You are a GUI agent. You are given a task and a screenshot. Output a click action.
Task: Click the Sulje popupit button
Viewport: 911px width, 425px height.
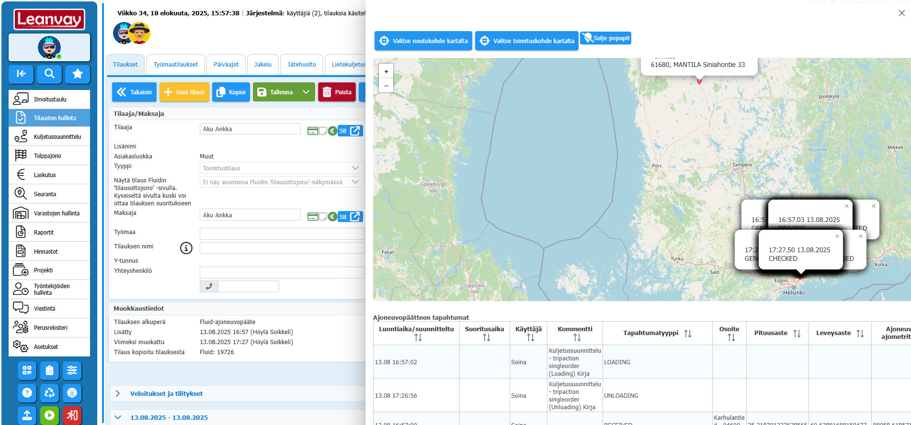click(x=605, y=38)
